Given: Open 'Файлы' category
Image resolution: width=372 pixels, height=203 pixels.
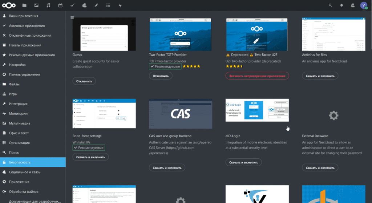Looking at the screenshot, I should coord(33,84).
